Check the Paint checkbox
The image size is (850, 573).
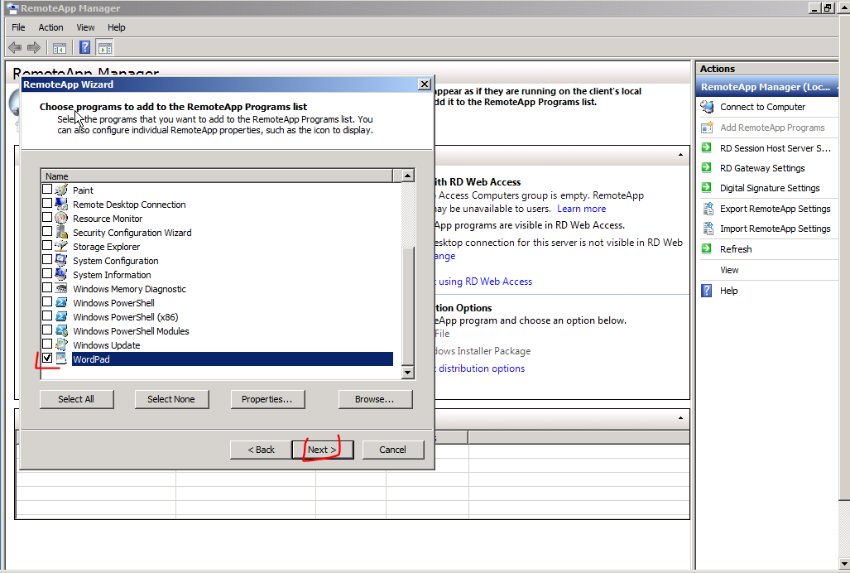pos(47,189)
